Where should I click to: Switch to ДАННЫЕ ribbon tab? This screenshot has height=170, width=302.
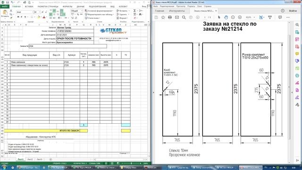point(81,7)
